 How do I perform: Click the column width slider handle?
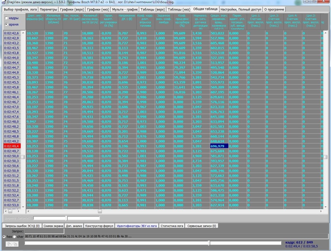(x=66, y=218)
